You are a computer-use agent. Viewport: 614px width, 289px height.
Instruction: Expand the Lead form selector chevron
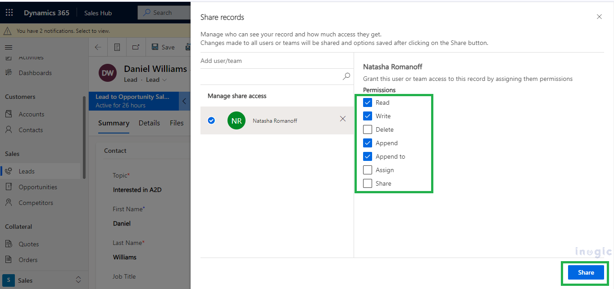[164, 80]
